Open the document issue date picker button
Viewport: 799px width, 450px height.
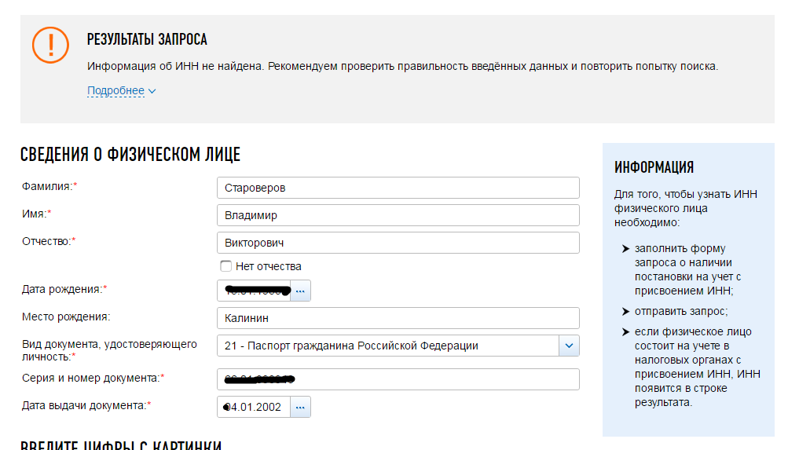click(300, 407)
